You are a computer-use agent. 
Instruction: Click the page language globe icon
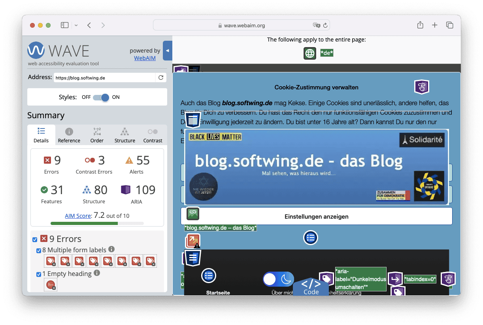(x=310, y=53)
